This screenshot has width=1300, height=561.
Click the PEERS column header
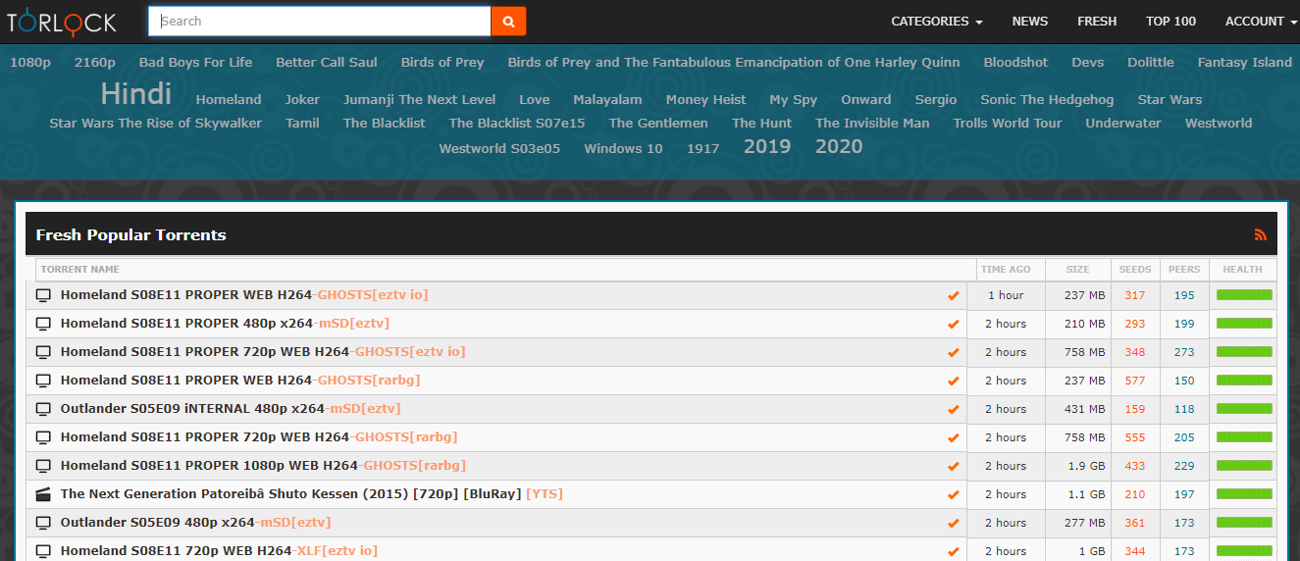point(1184,269)
